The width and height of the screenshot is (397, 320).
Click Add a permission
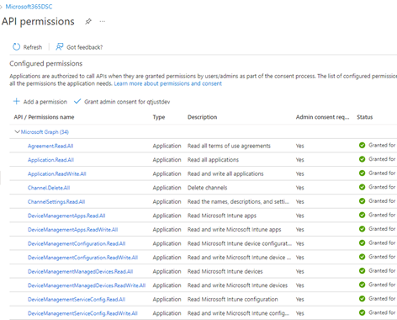coord(45,102)
